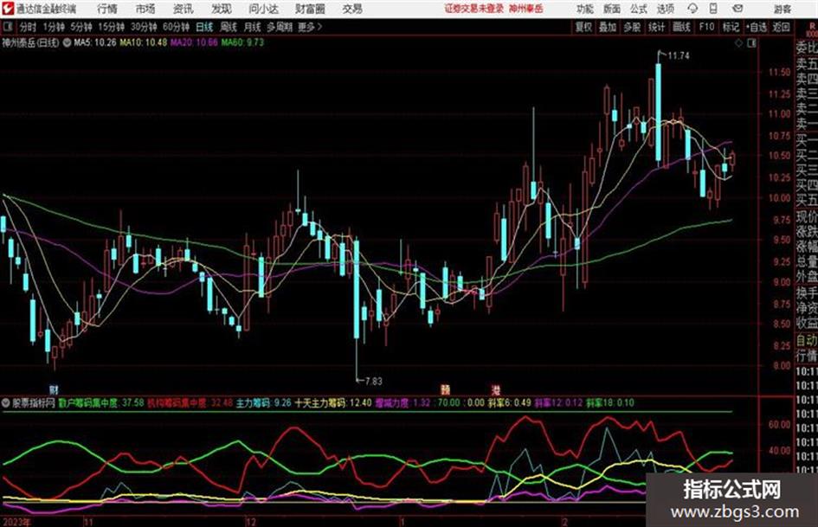Open the 多周期 view
This screenshot has width=818, height=527.
(x=279, y=27)
